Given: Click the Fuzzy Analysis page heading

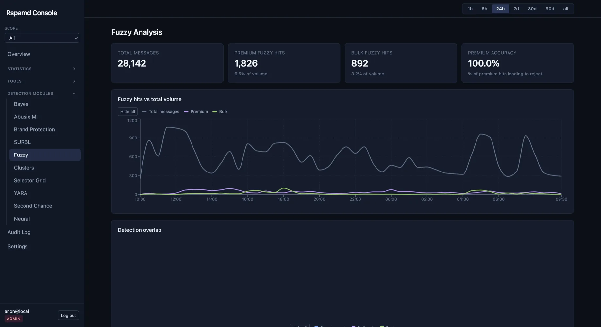Looking at the screenshot, I should [x=137, y=32].
